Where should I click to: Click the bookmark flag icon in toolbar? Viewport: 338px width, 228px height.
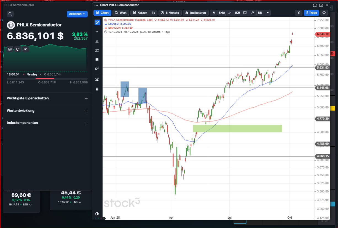tap(213, 13)
